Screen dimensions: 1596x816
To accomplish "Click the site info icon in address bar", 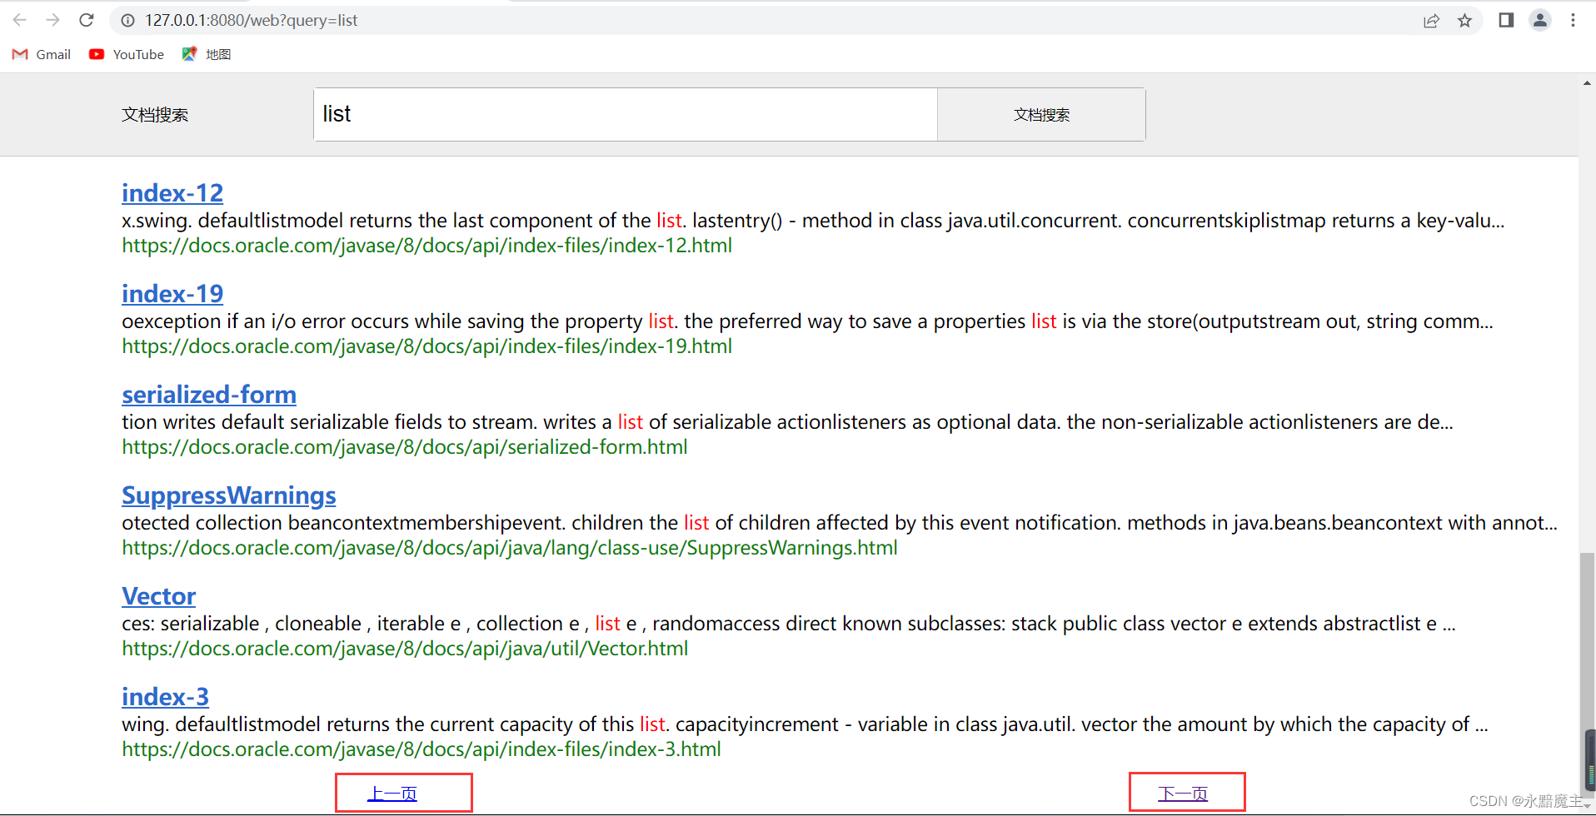I will click(x=127, y=20).
